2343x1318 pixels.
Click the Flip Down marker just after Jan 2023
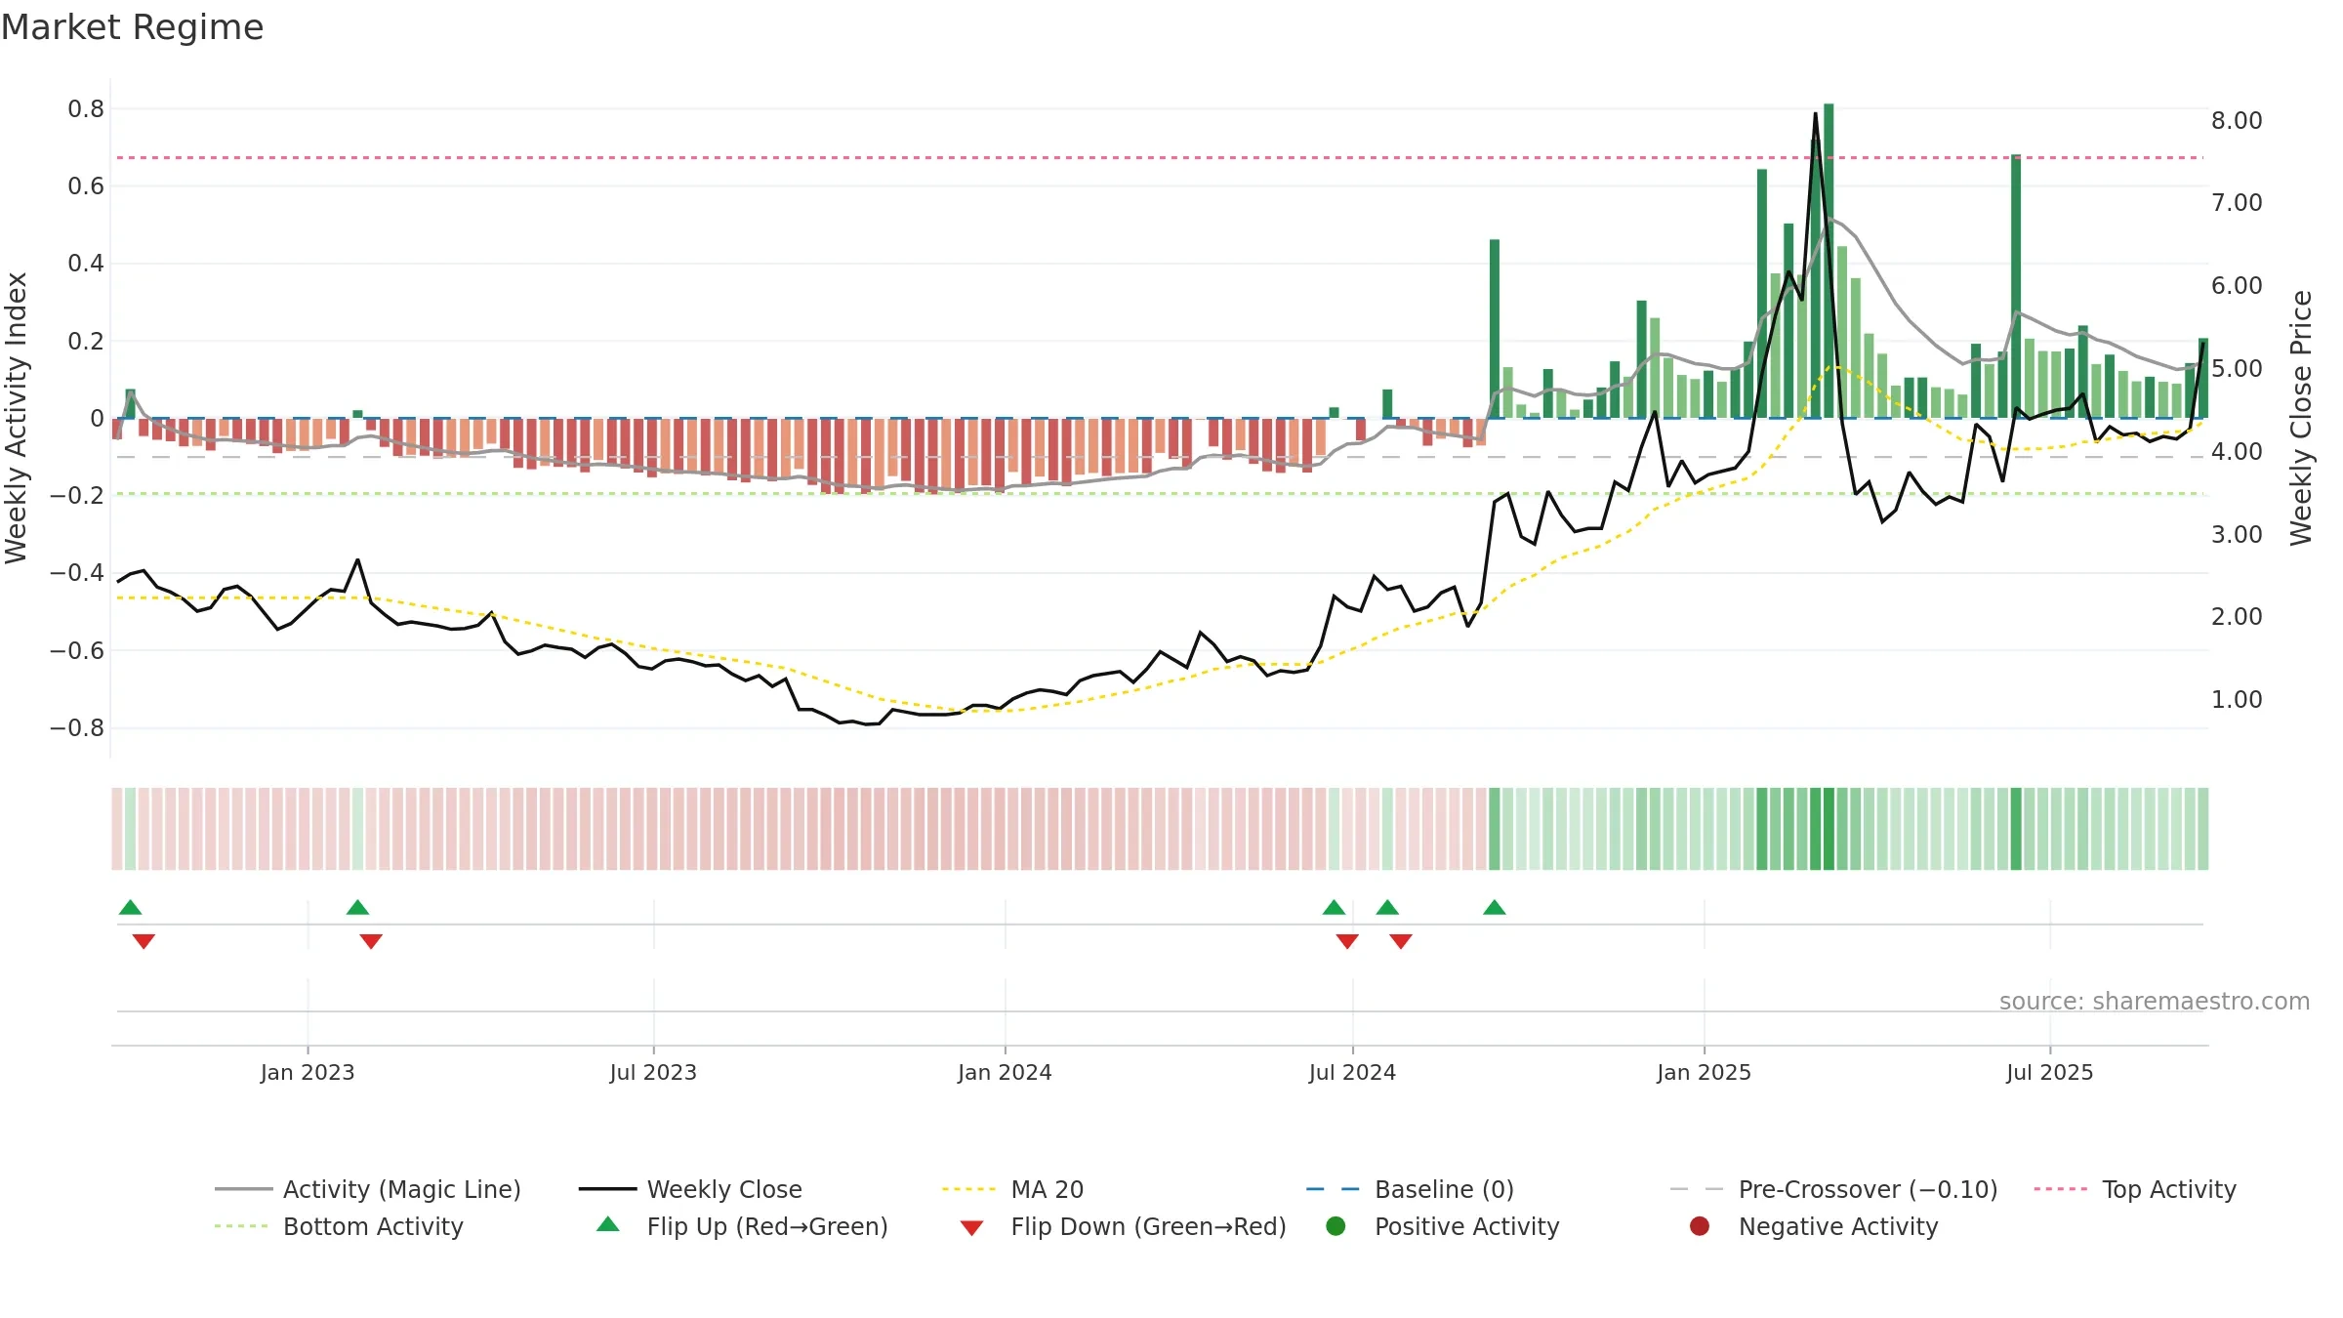coord(371,941)
